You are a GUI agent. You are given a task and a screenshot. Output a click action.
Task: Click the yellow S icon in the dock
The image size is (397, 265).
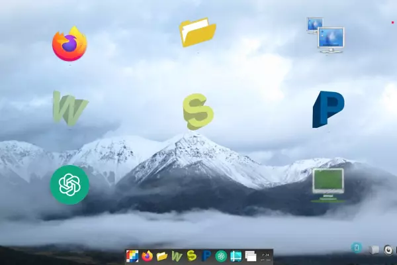[192, 256]
